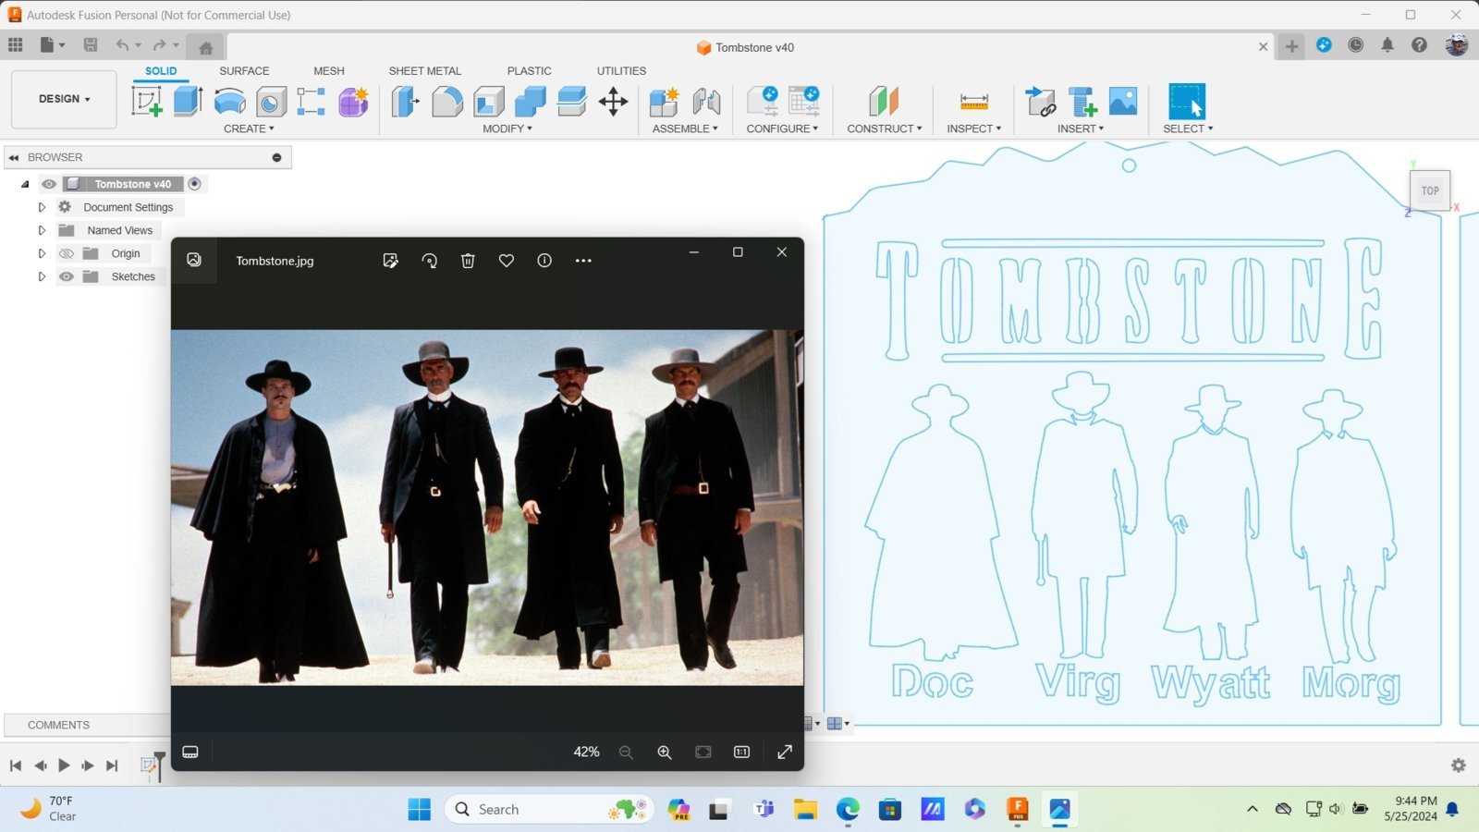Image resolution: width=1479 pixels, height=832 pixels.
Task: Click the Rotate icon in Photos window
Action: click(429, 261)
